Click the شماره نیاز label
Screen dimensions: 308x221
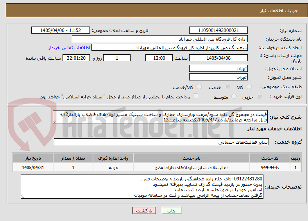click(291, 30)
